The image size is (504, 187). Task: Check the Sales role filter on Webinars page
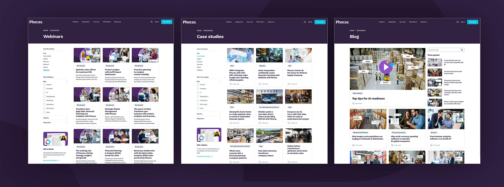click(x=44, y=112)
